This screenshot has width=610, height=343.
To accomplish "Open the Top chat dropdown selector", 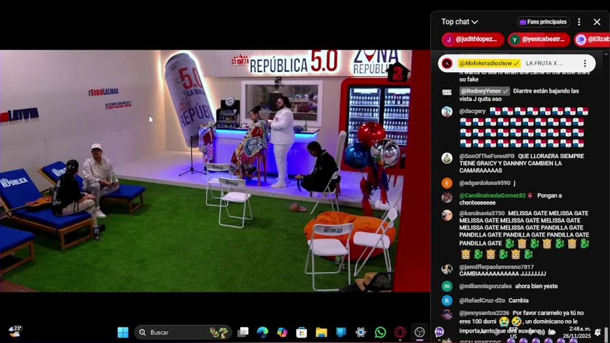I will click(x=459, y=21).
